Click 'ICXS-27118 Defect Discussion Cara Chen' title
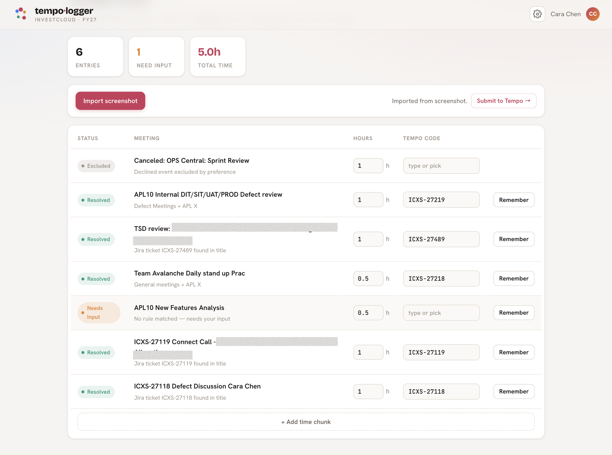The image size is (612, 455). [x=197, y=386]
